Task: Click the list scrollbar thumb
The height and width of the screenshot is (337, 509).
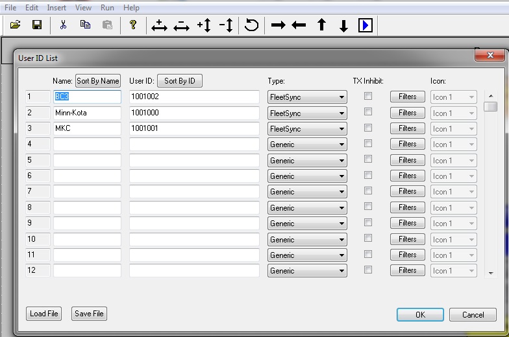Action: [x=491, y=106]
